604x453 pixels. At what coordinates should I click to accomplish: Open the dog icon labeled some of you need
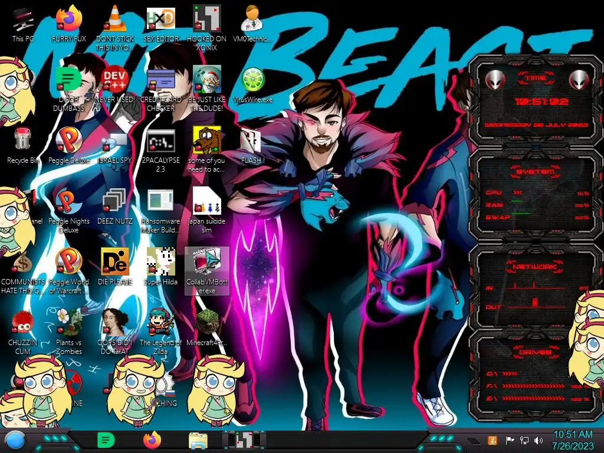point(207,150)
